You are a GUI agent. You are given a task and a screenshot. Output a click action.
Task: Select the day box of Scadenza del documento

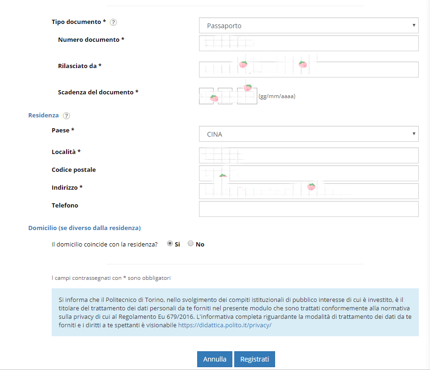pos(206,96)
